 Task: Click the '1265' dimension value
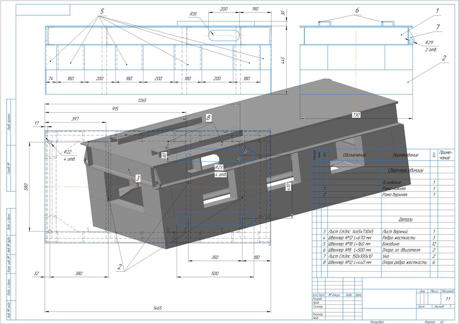142,100
